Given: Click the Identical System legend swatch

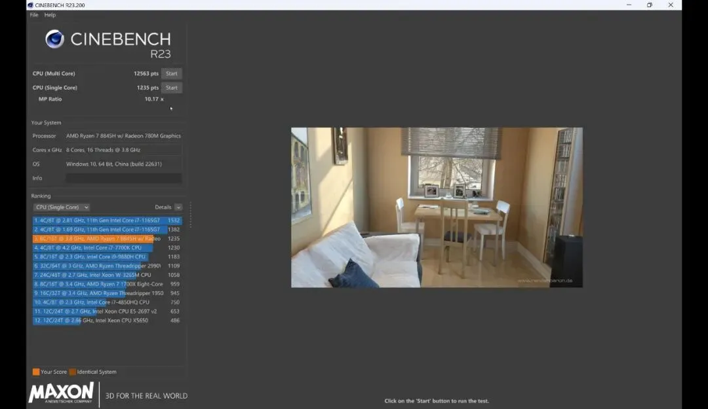Looking at the screenshot, I should coord(72,372).
